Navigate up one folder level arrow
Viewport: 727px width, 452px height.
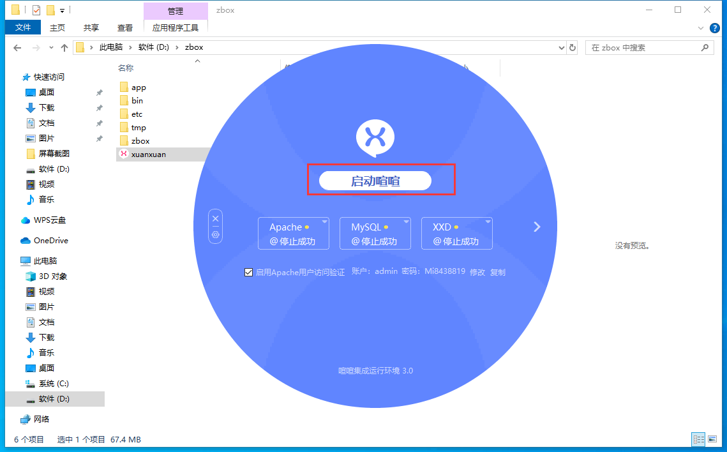[64, 48]
